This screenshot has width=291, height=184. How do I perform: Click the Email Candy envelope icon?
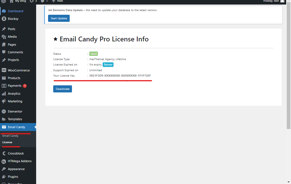click(x=4, y=127)
